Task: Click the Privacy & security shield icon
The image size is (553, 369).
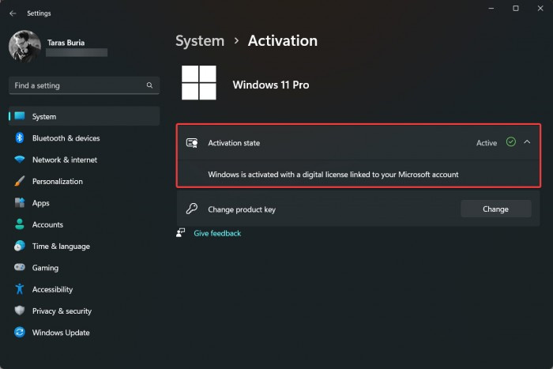Action: (20, 311)
